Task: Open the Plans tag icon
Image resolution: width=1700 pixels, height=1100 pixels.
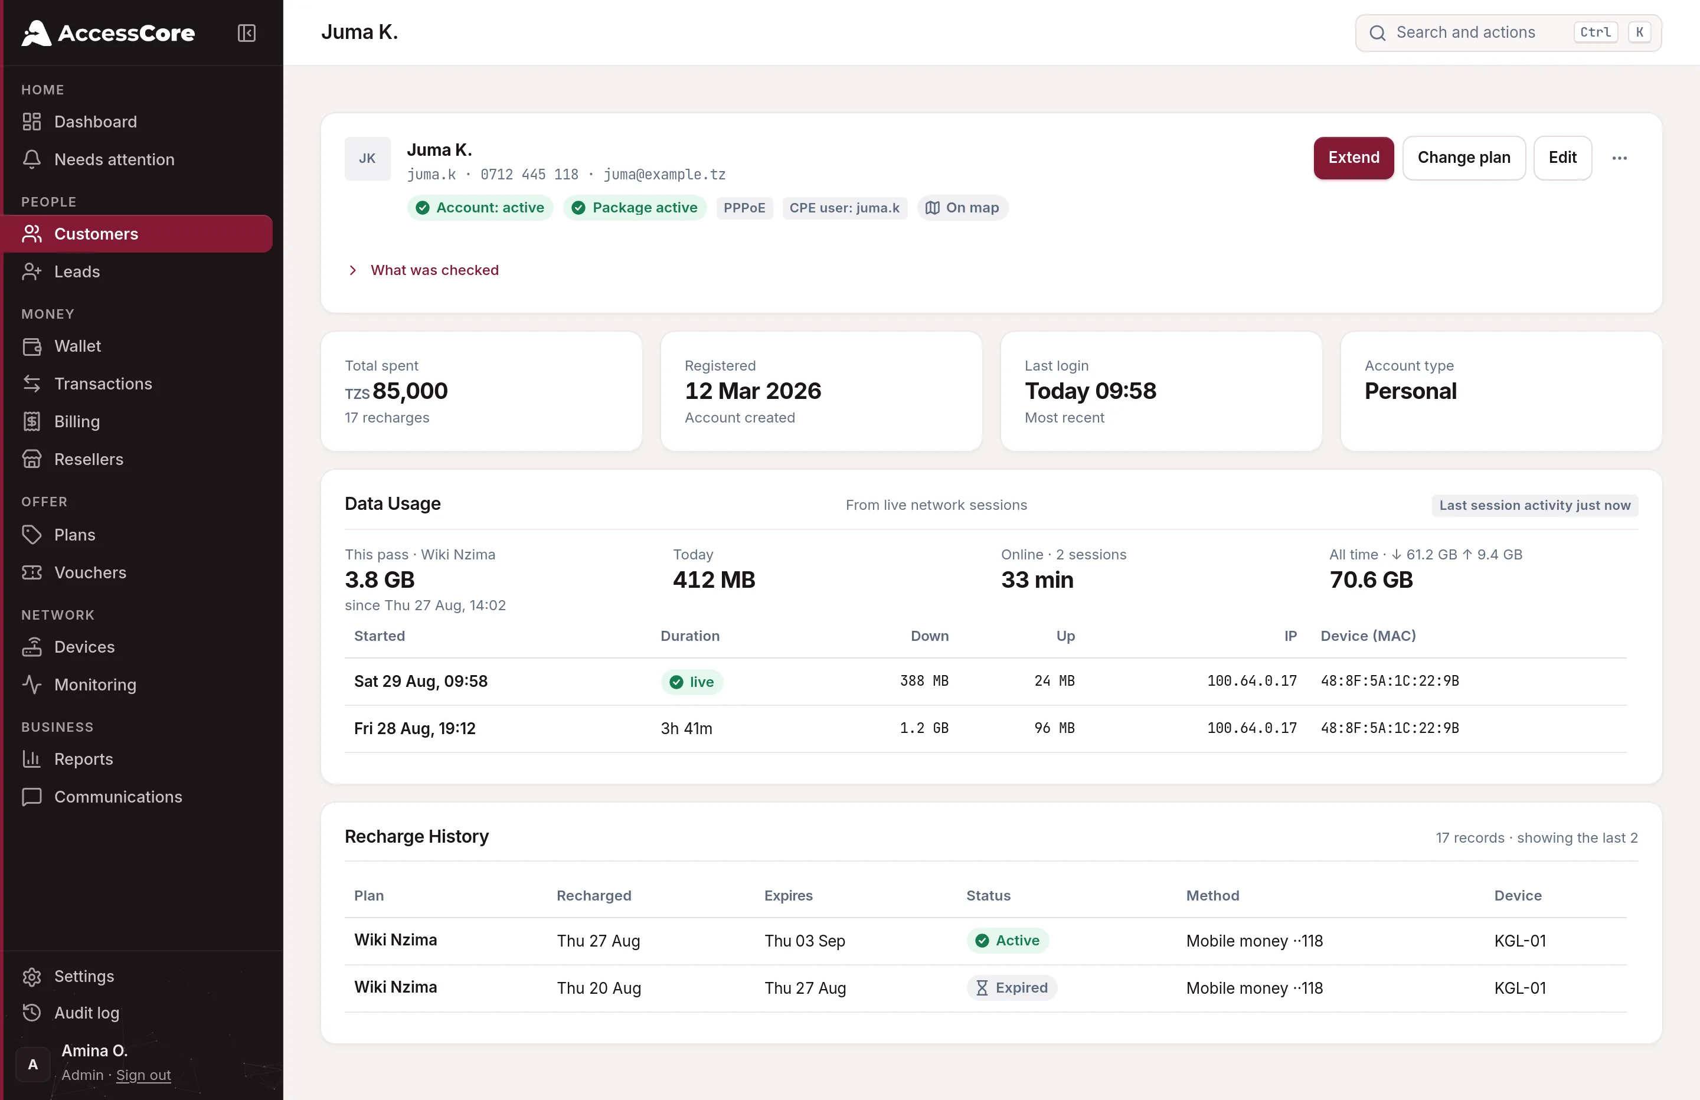Action: coord(31,534)
